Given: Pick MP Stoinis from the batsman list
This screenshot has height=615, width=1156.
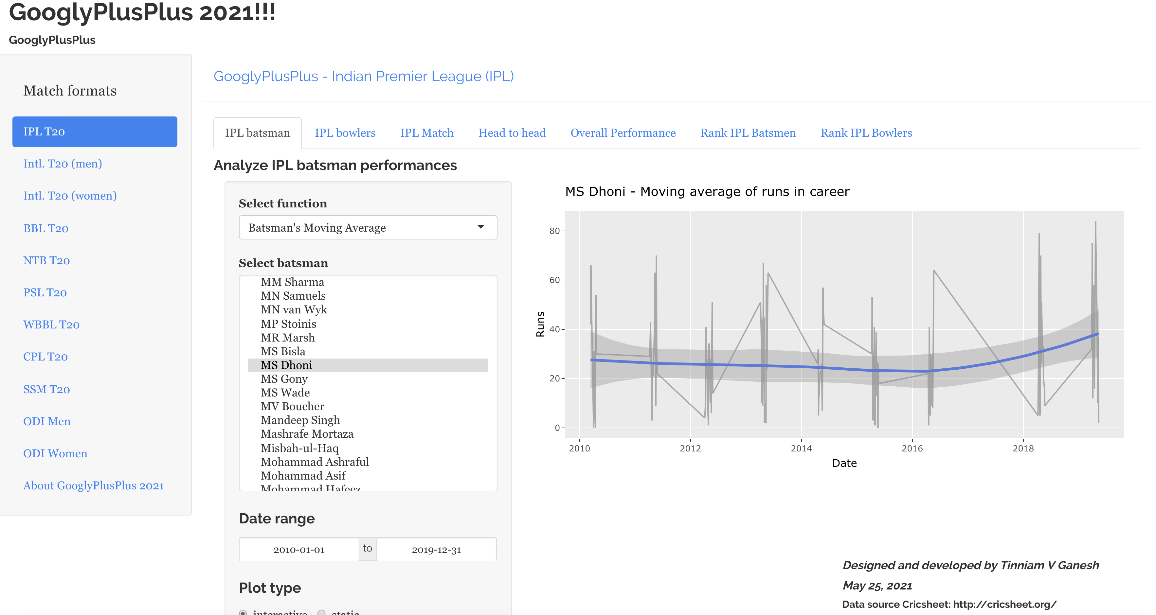Looking at the screenshot, I should tap(288, 324).
